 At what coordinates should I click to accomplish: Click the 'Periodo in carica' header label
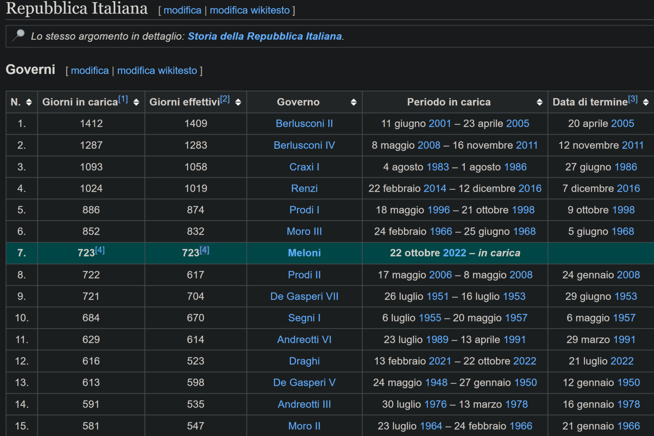tap(449, 102)
